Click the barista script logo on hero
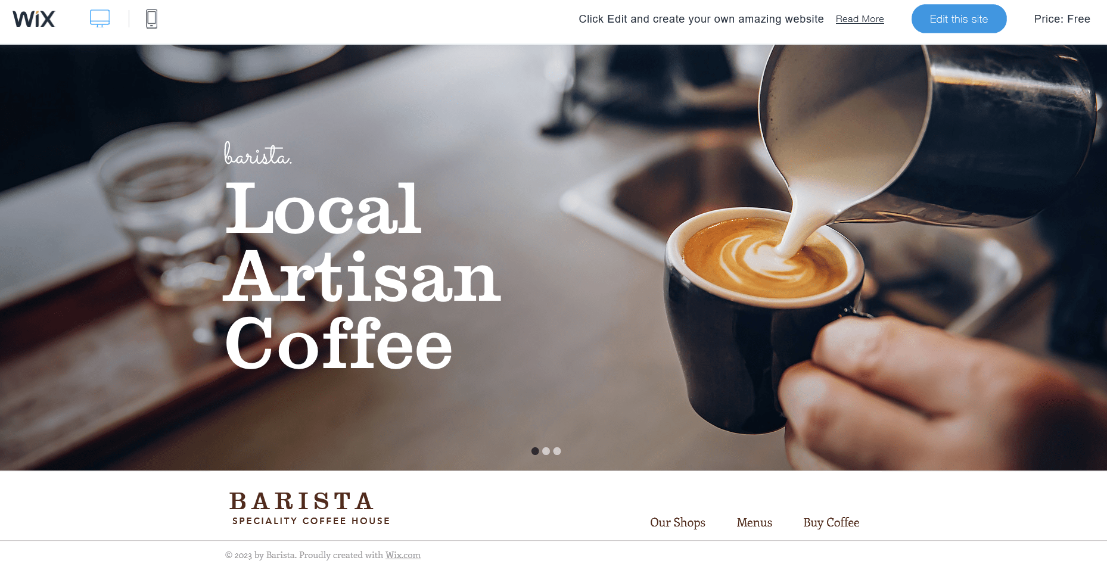This screenshot has width=1107, height=564. [x=257, y=153]
